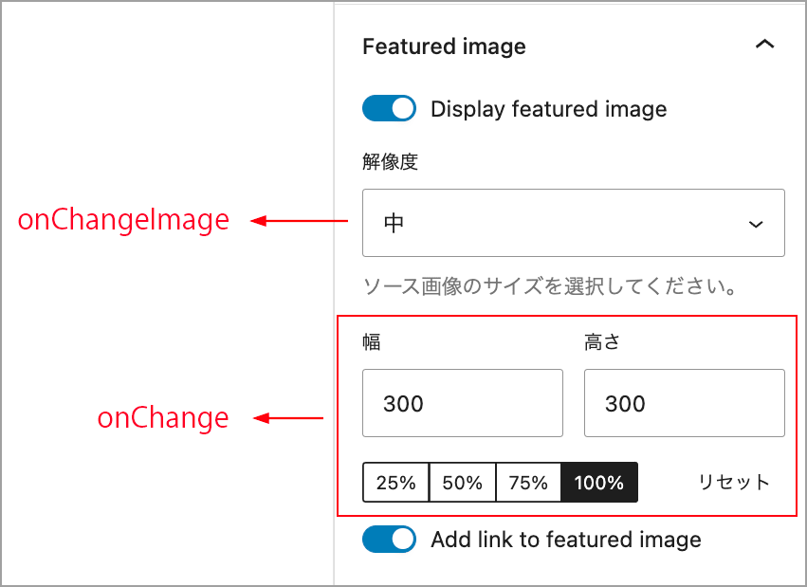Disable the Display featured image toggle
Viewport: 807px width, 587px height.
pos(389,108)
